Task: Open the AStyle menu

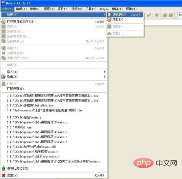Action: pos(104,9)
